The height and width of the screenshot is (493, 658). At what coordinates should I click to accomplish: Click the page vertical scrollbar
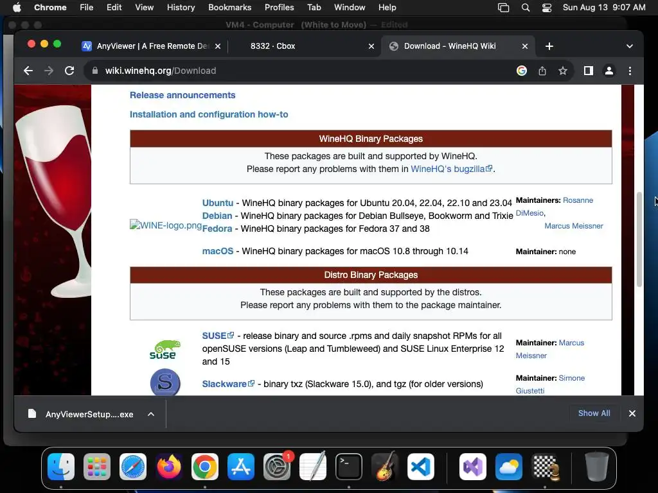[x=639, y=239]
